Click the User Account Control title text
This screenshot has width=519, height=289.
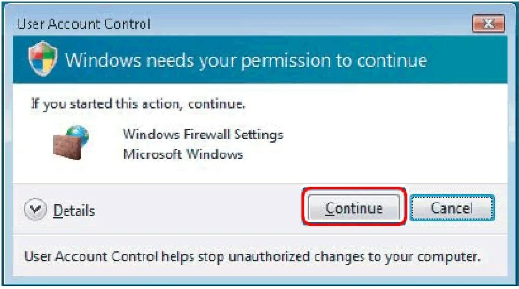pos(84,24)
